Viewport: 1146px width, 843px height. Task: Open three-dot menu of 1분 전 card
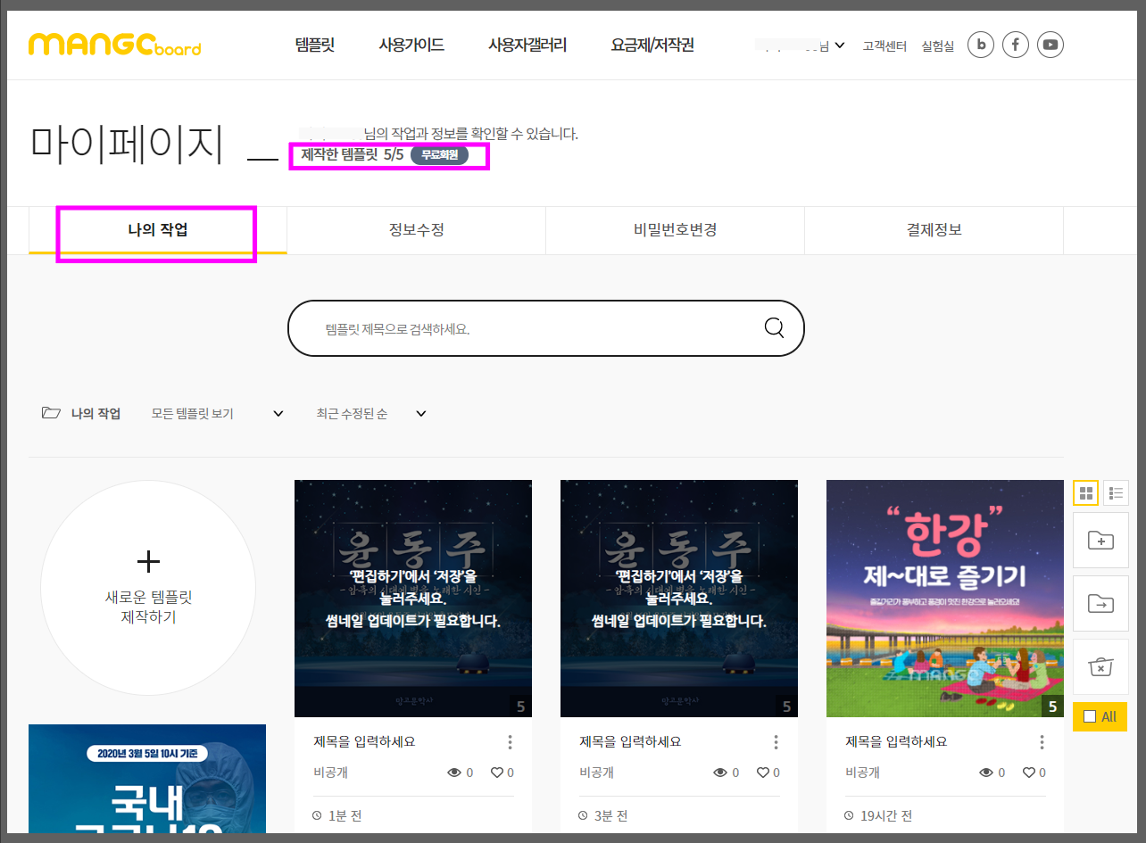(510, 742)
